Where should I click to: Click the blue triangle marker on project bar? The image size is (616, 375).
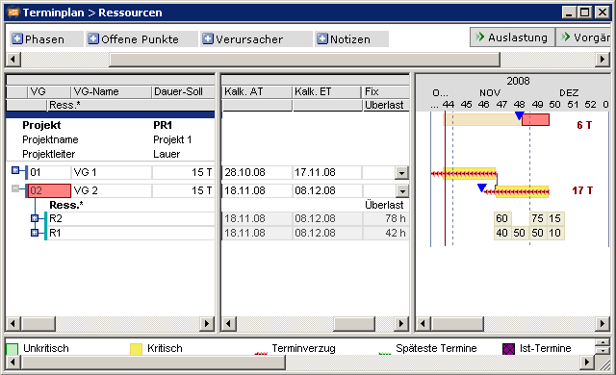pyautogui.click(x=520, y=115)
